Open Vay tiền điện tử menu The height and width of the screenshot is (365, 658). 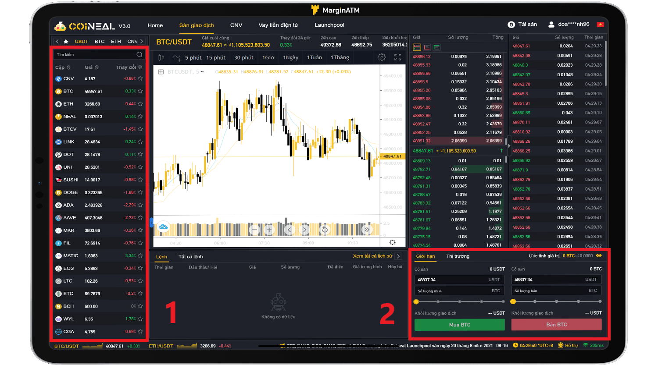278,25
